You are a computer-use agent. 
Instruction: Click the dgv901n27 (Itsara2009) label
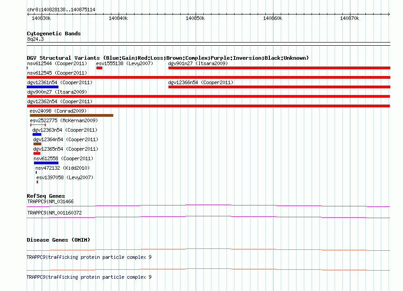click(198, 63)
